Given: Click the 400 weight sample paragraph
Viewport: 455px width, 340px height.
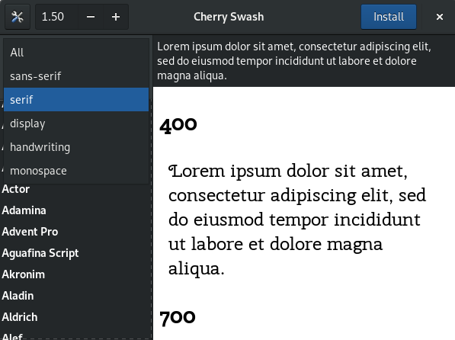Looking at the screenshot, I should coord(297,220).
